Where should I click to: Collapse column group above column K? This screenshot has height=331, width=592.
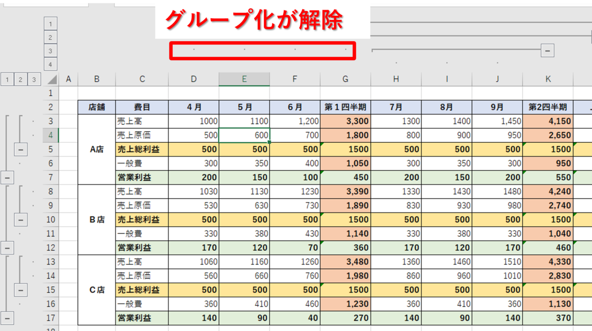pos(548,50)
